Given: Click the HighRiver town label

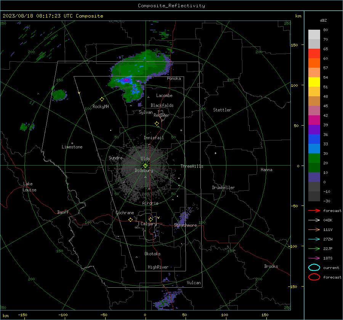Looking at the screenshot, I should pos(158,267).
